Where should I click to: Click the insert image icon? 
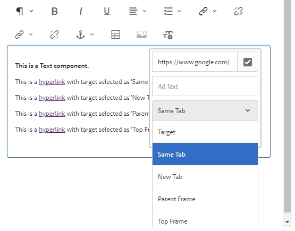pyautogui.click(x=141, y=35)
